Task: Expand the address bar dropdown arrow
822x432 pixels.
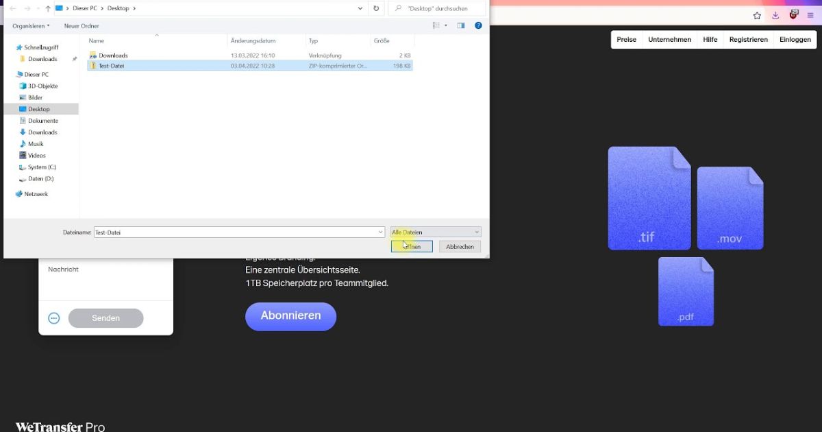Action: (360, 8)
